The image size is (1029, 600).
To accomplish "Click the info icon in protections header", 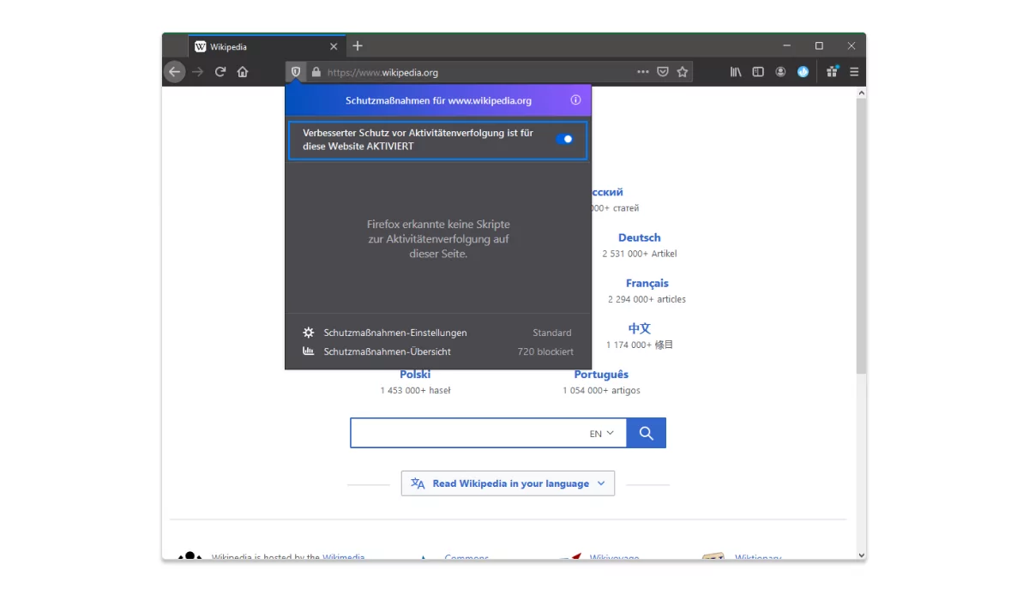I will point(575,100).
